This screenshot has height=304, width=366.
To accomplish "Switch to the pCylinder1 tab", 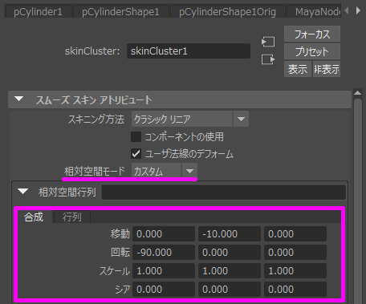I will pyautogui.click(x=38, y=12).
